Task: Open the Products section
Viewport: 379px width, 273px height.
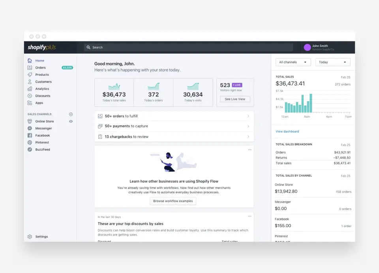Action: pos(43,75)
